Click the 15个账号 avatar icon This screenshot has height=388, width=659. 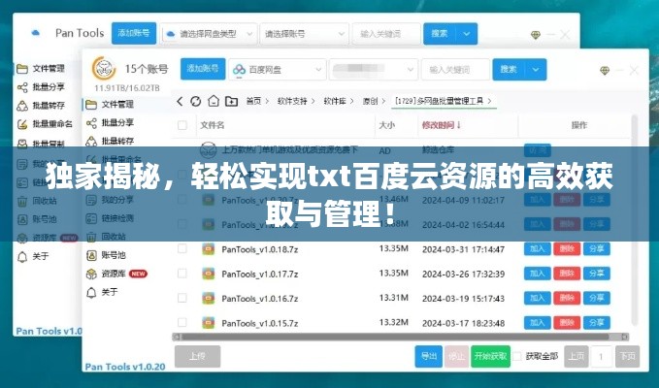[104, 69]
